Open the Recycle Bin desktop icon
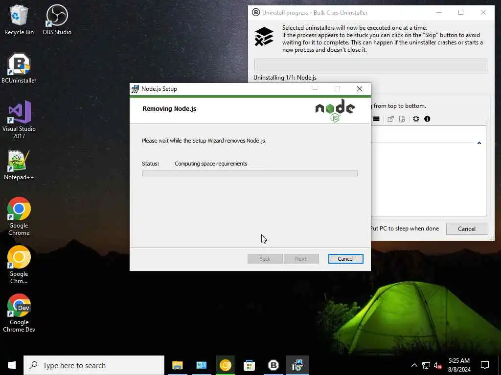Viewport: 501px width, 375px height. [x=19, y=20]
